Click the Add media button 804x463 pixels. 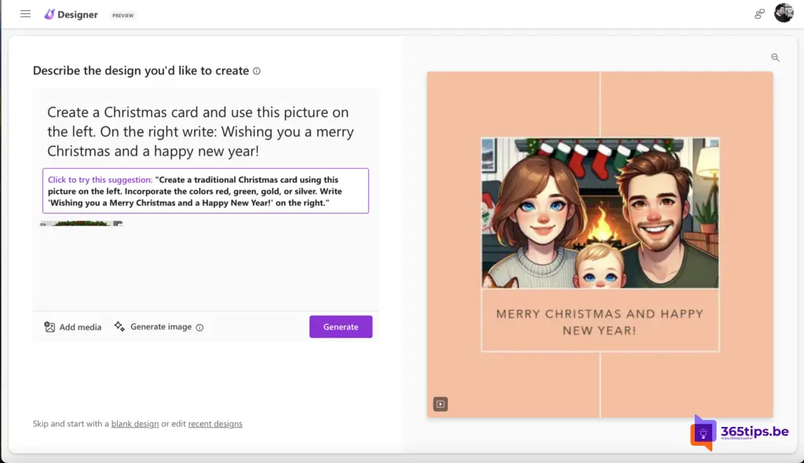coord(73,327)
